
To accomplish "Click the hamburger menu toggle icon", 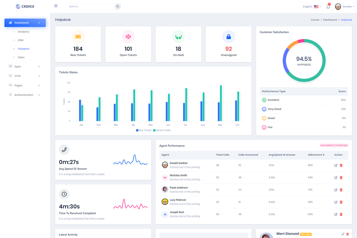I will (x=56, y=6).
